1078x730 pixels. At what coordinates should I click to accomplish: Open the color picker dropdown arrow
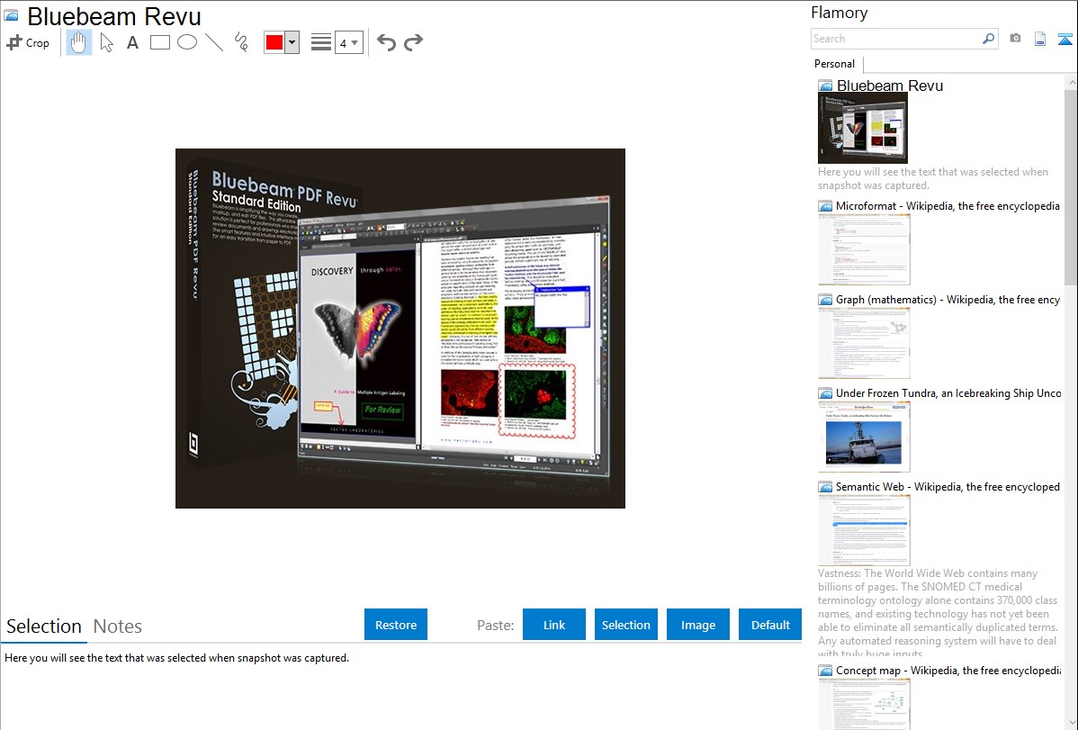coord(292,42)
